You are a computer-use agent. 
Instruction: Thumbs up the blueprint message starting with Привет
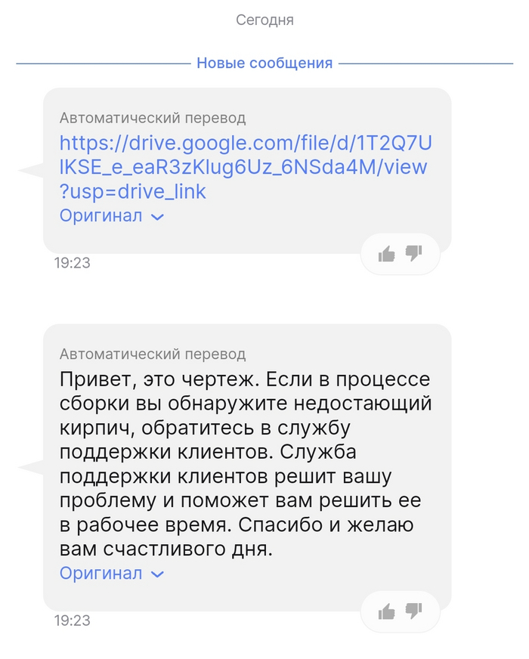tap(387, 611)
